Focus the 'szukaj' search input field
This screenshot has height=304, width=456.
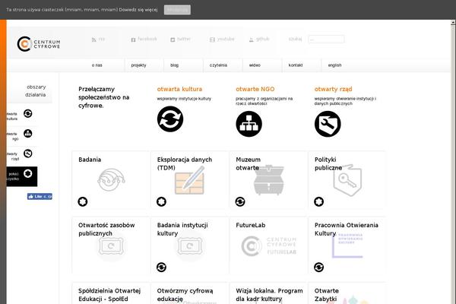pyautogui.click(x=326, y=39)
